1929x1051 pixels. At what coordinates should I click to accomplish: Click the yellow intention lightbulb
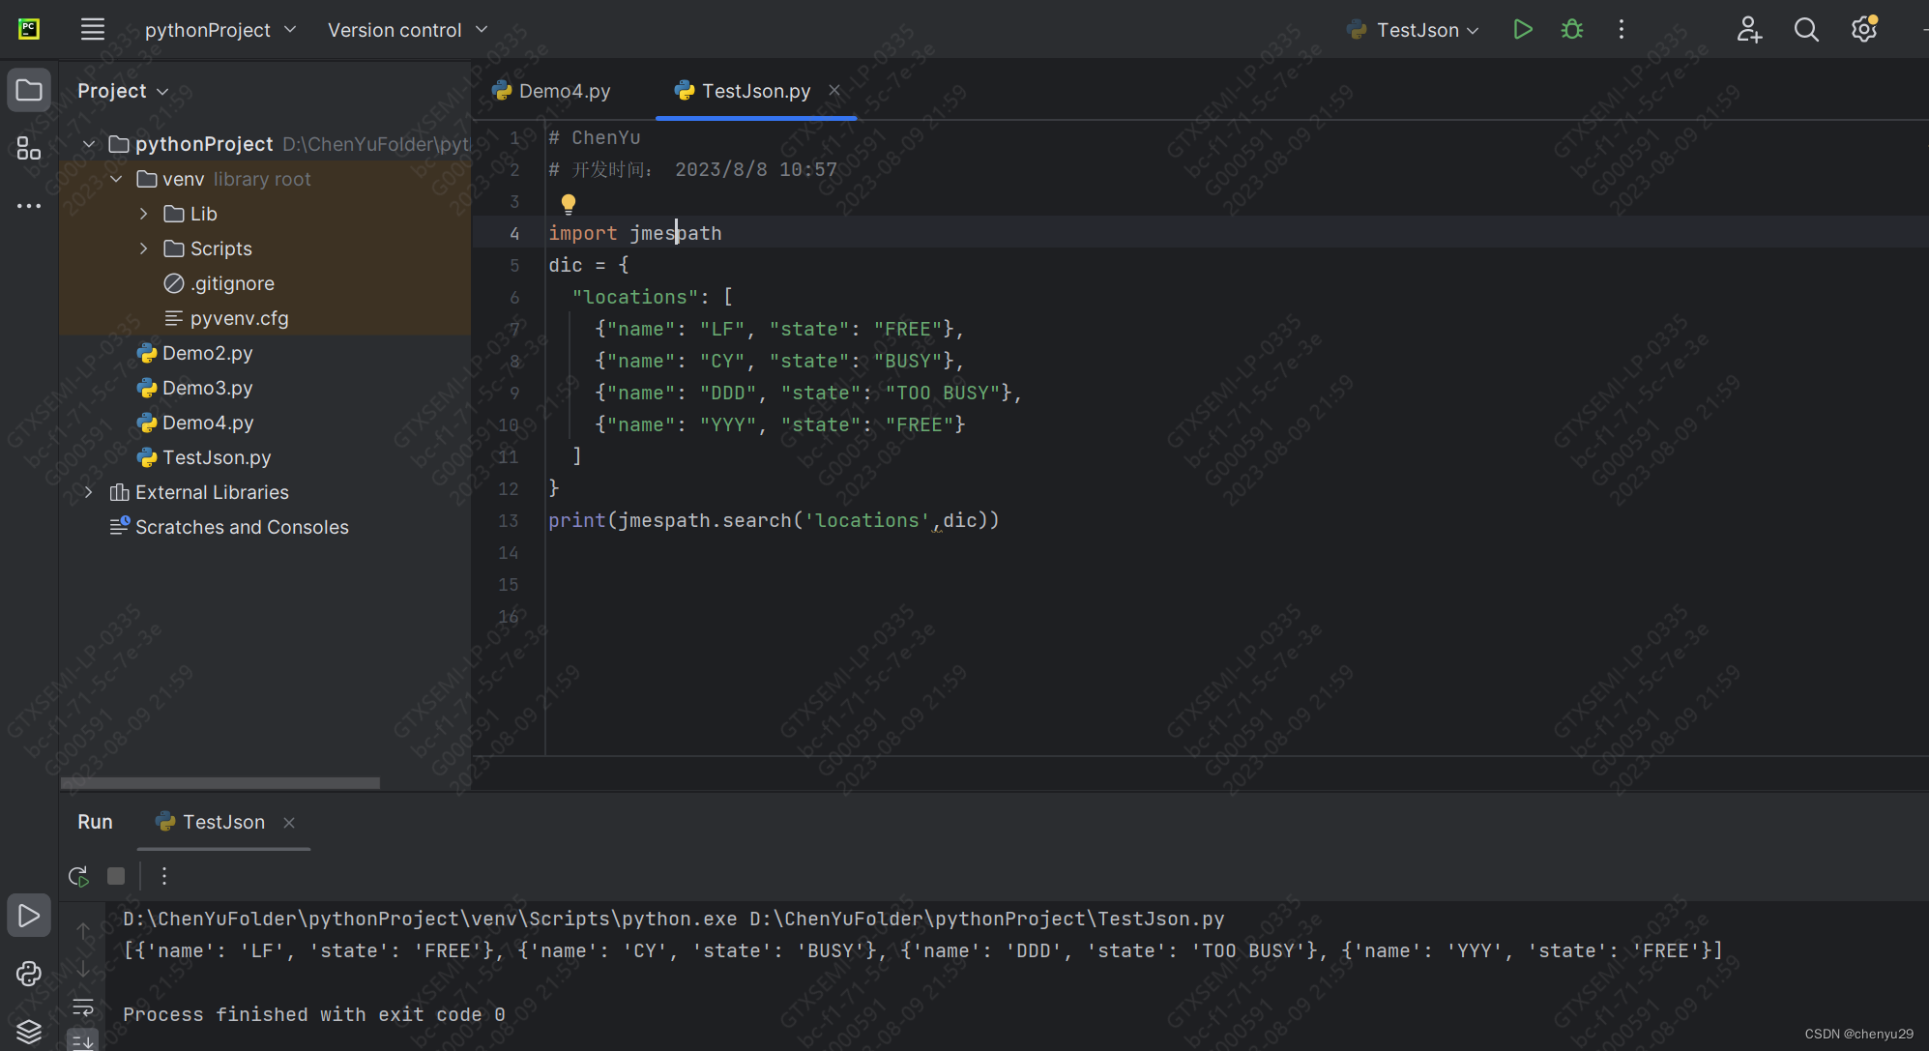[x=569, y=203]
